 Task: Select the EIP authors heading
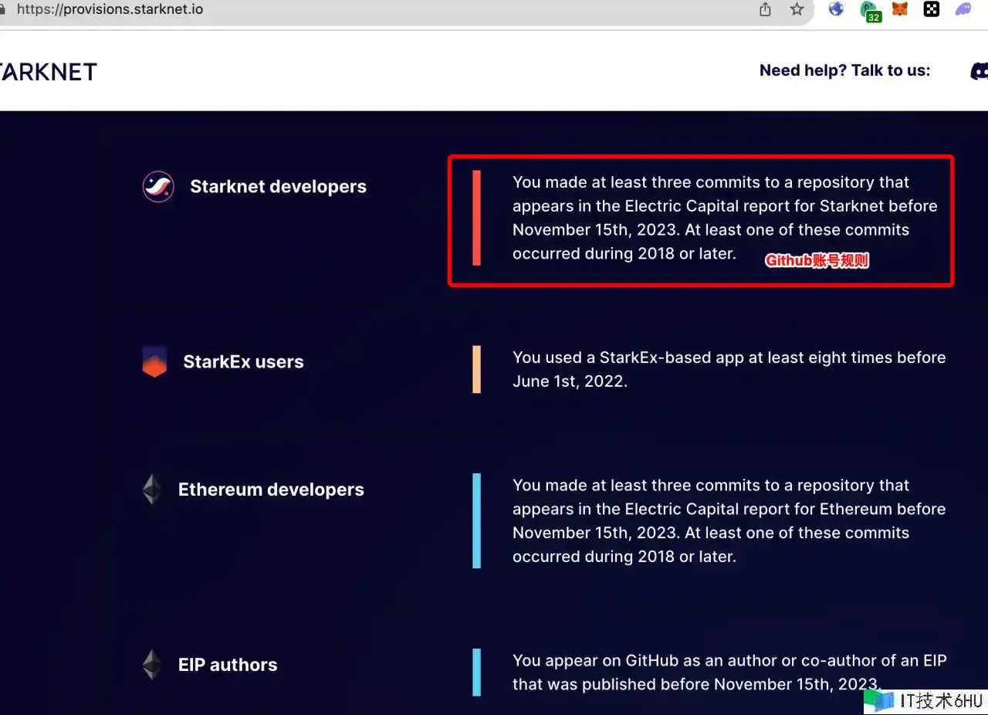coord(228,665)
